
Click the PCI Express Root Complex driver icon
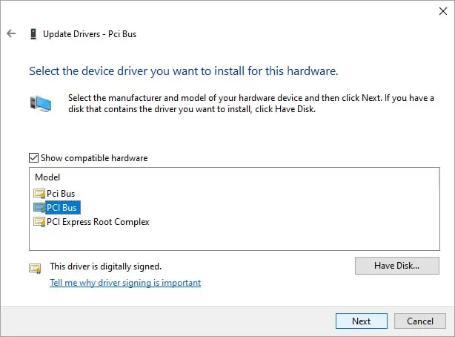click(x=39, y=222)
